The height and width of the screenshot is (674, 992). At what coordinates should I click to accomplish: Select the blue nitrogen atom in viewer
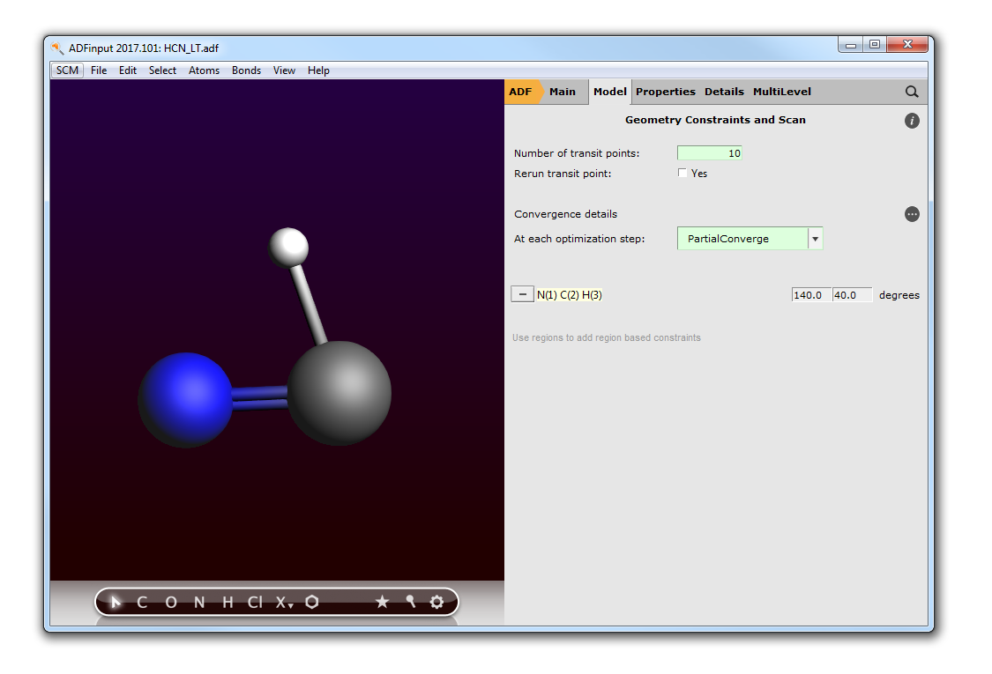(185, 400)
